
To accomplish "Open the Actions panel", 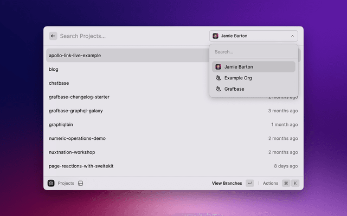I will click(271, 183).
